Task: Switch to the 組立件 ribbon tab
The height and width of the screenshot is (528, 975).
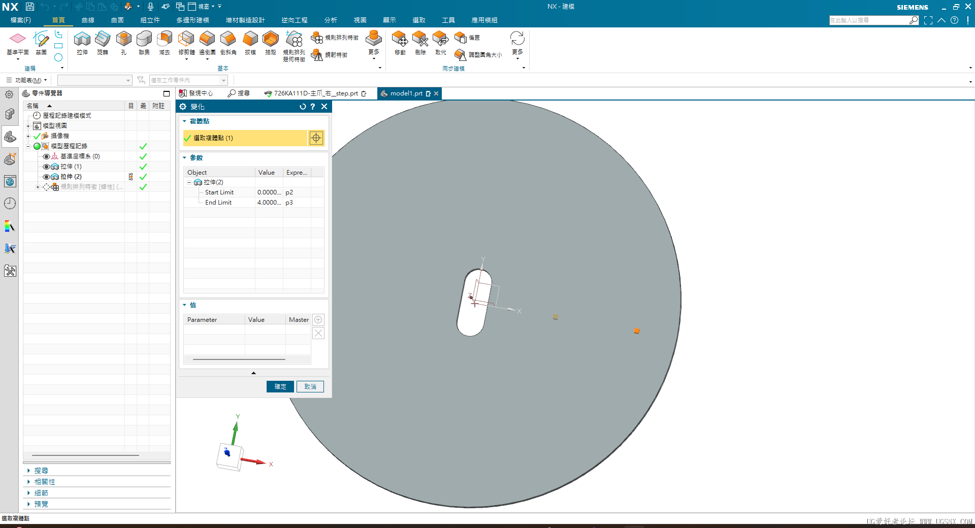Action: tap(150, 20)
